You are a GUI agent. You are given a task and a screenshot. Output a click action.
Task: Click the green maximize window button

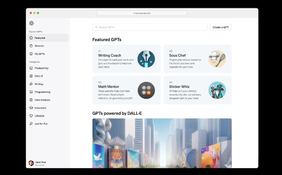tap(38, 13)
